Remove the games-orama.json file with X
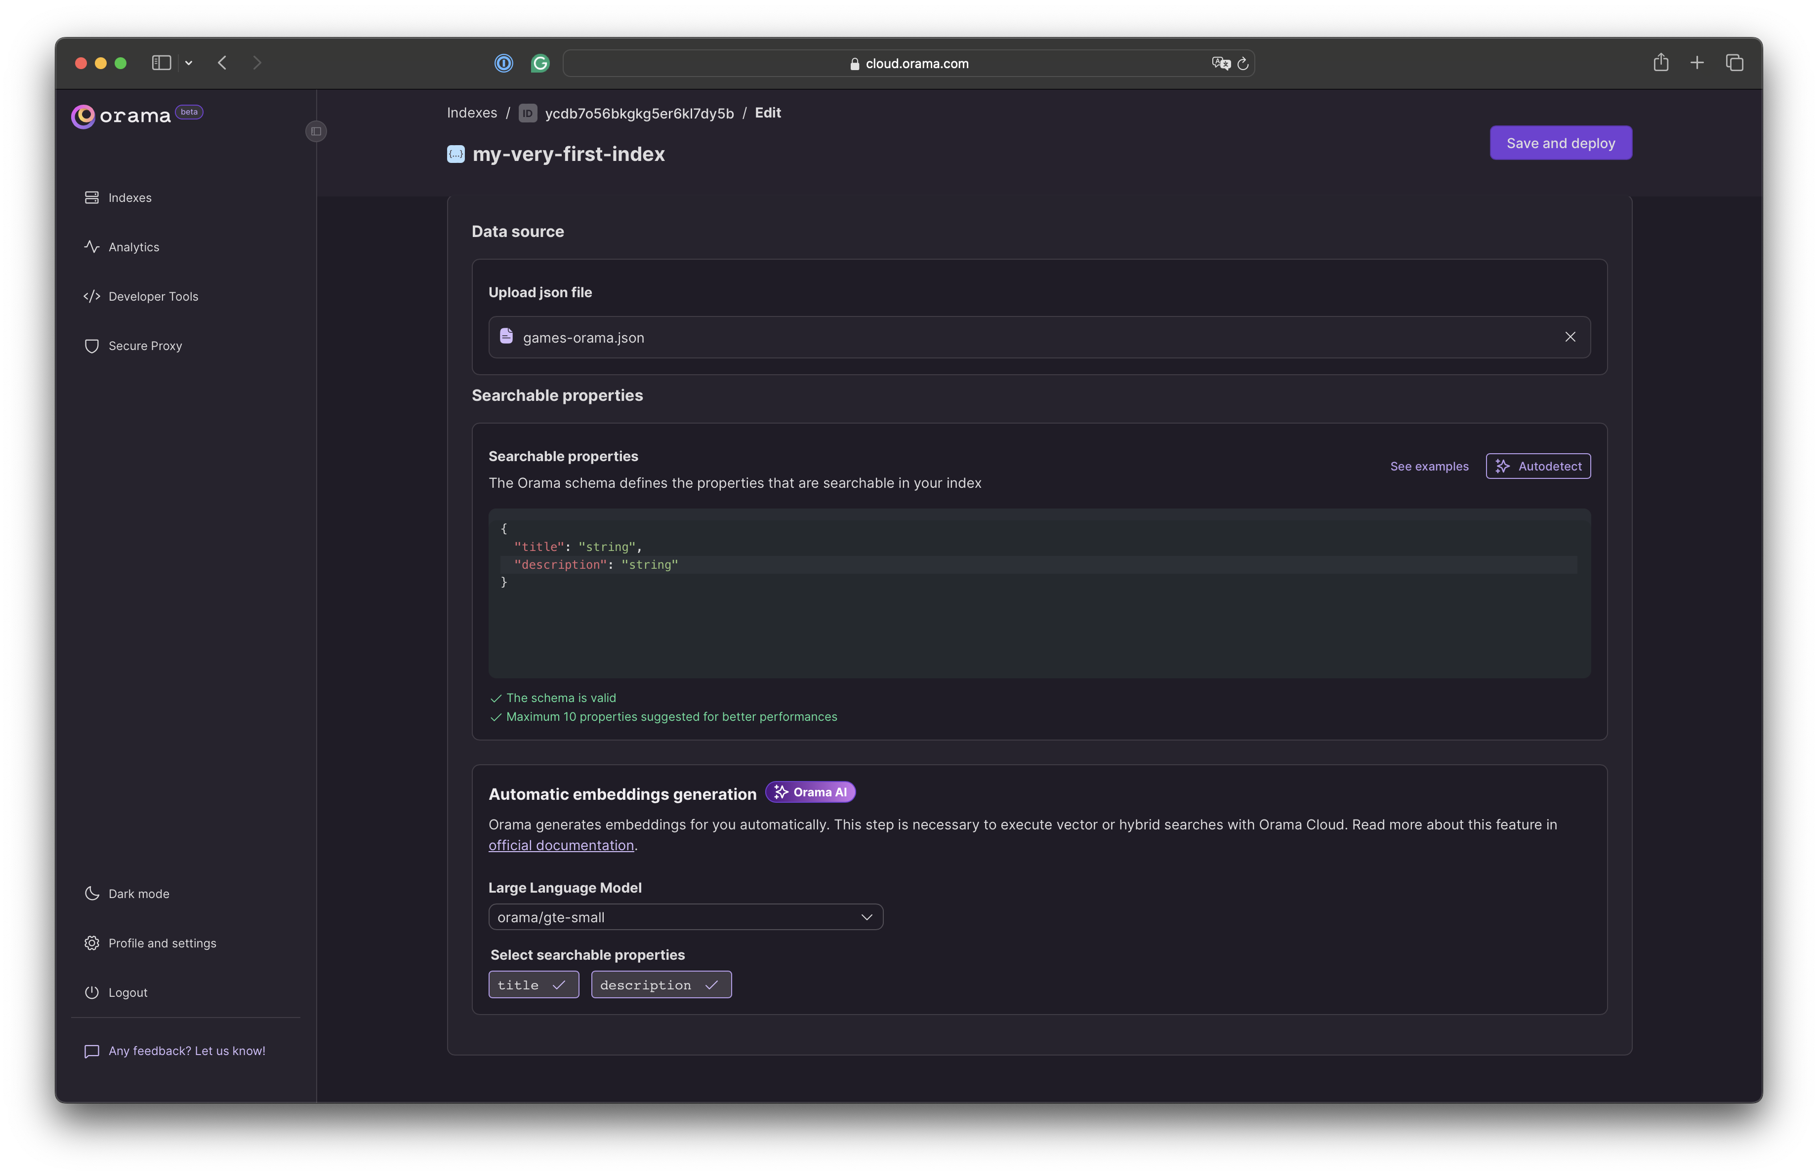 pyautogui.click(x=1570, y=337)
